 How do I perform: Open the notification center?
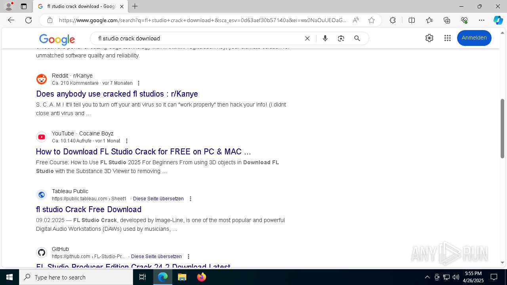coord(494,277)
